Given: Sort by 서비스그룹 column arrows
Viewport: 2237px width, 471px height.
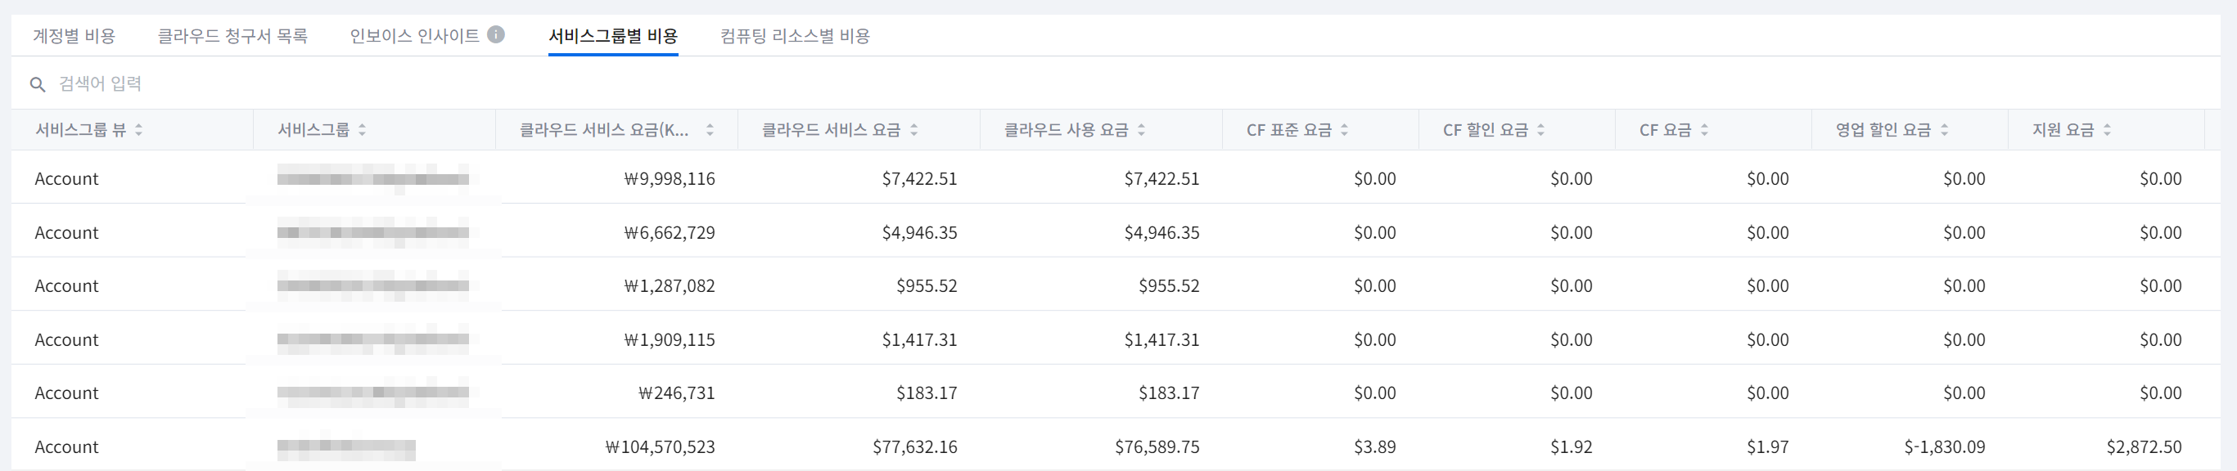Looking at the screenshot, I should [x=362, y=130].
